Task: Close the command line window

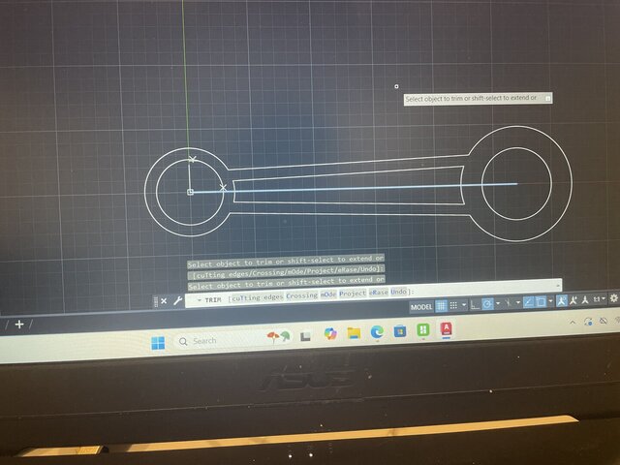Action: 164,301
